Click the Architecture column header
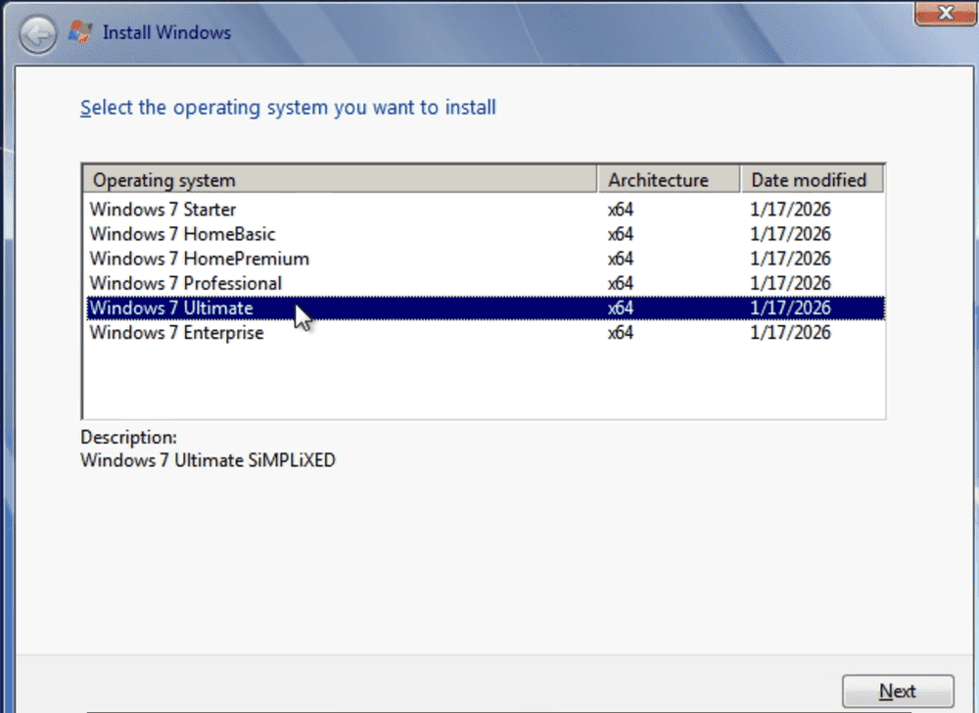Screen dimensions: 979x713 click(667, 180)
